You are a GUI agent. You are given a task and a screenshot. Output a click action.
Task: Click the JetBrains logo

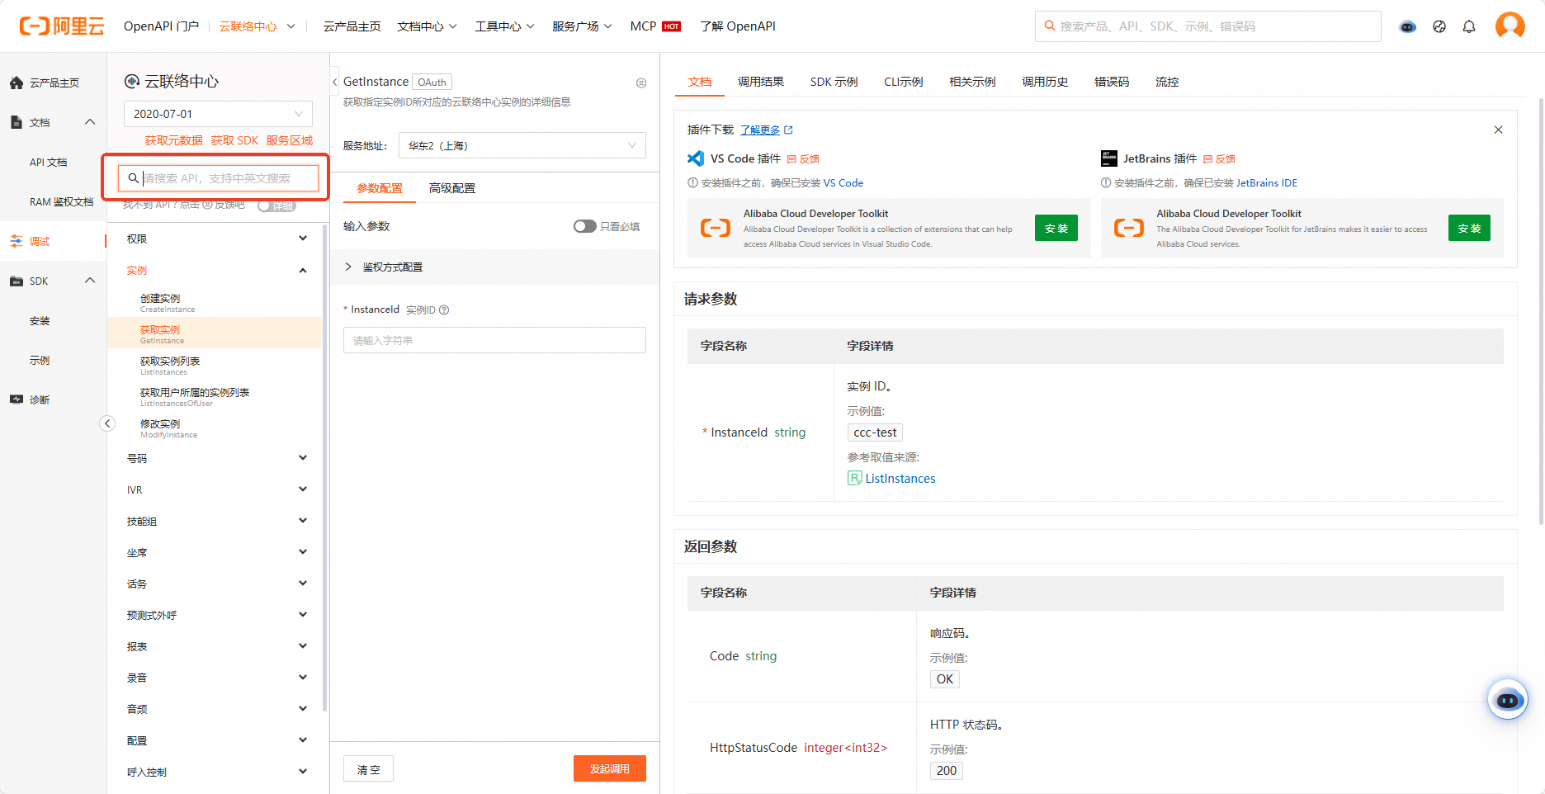tap(1109, 158)
